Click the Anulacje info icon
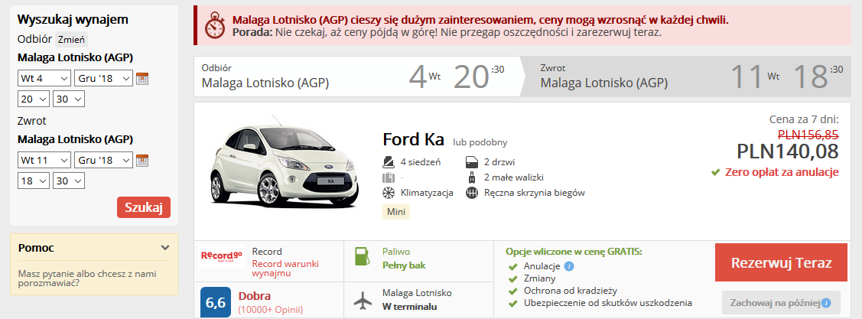The height and width of the screenshot is (319, 862). point(569,266)
